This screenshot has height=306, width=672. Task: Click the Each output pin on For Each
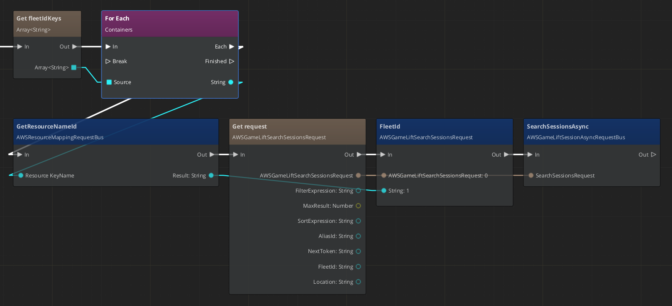(231, 46)
